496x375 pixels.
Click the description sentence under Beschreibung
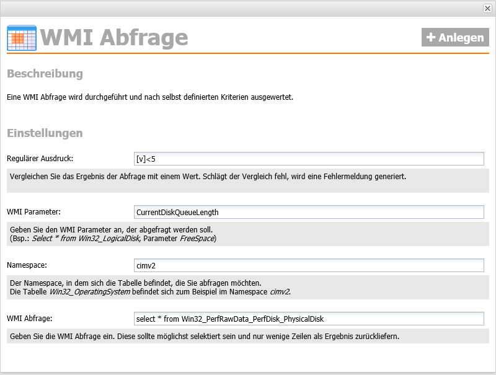tap(149, 97)
